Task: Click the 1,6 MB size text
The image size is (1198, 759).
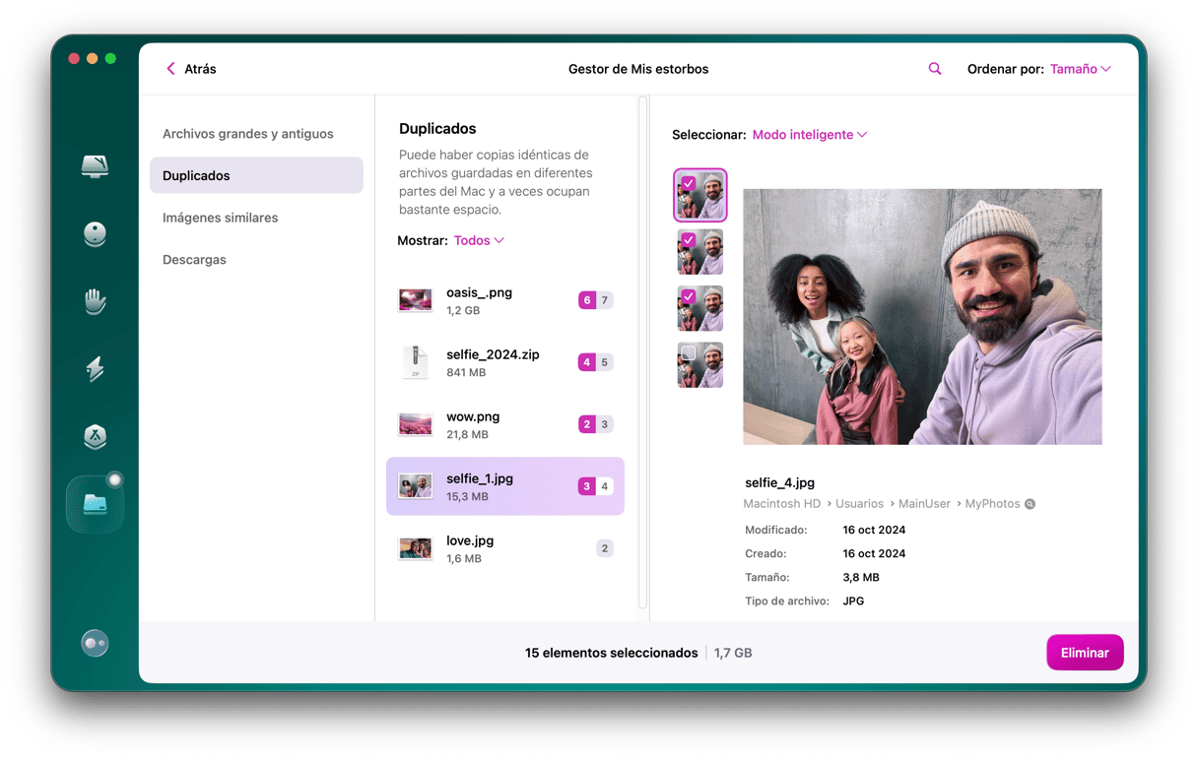Action: click(x=464, y=559)
